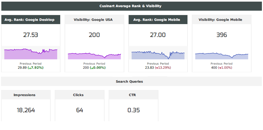
Task: Click the red down arrow beside 13.29%
Action: coord(157,68)
